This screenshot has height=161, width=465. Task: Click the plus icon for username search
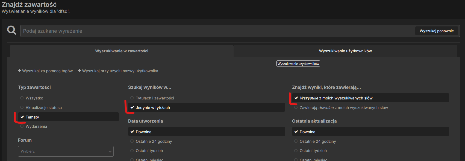point(80,71)
